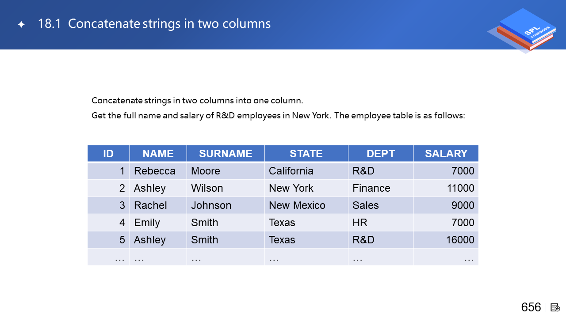Image resolution: width=566 pixels, height=318 pixels.
Task: Click the STATE column header
Action: 306,154
